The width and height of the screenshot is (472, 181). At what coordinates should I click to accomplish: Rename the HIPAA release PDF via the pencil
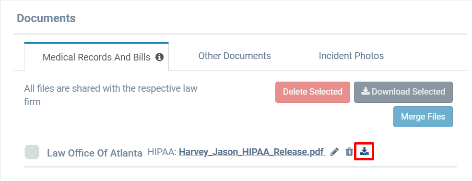point(334,152)
